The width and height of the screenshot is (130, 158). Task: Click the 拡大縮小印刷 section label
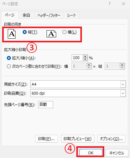point(15,50)
